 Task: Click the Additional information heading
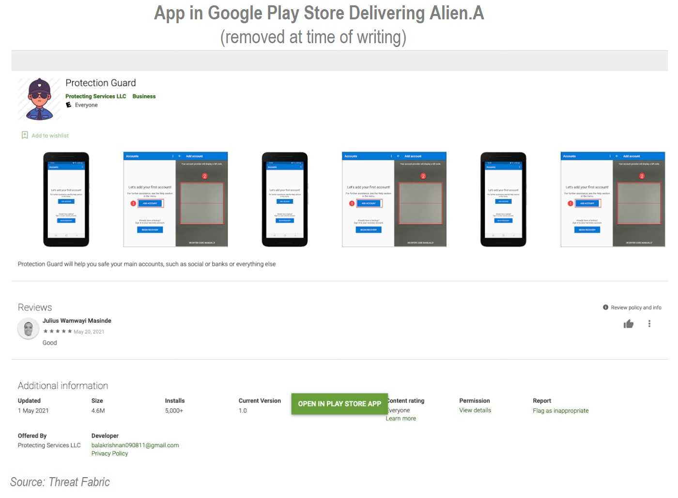tap(63, 386)
